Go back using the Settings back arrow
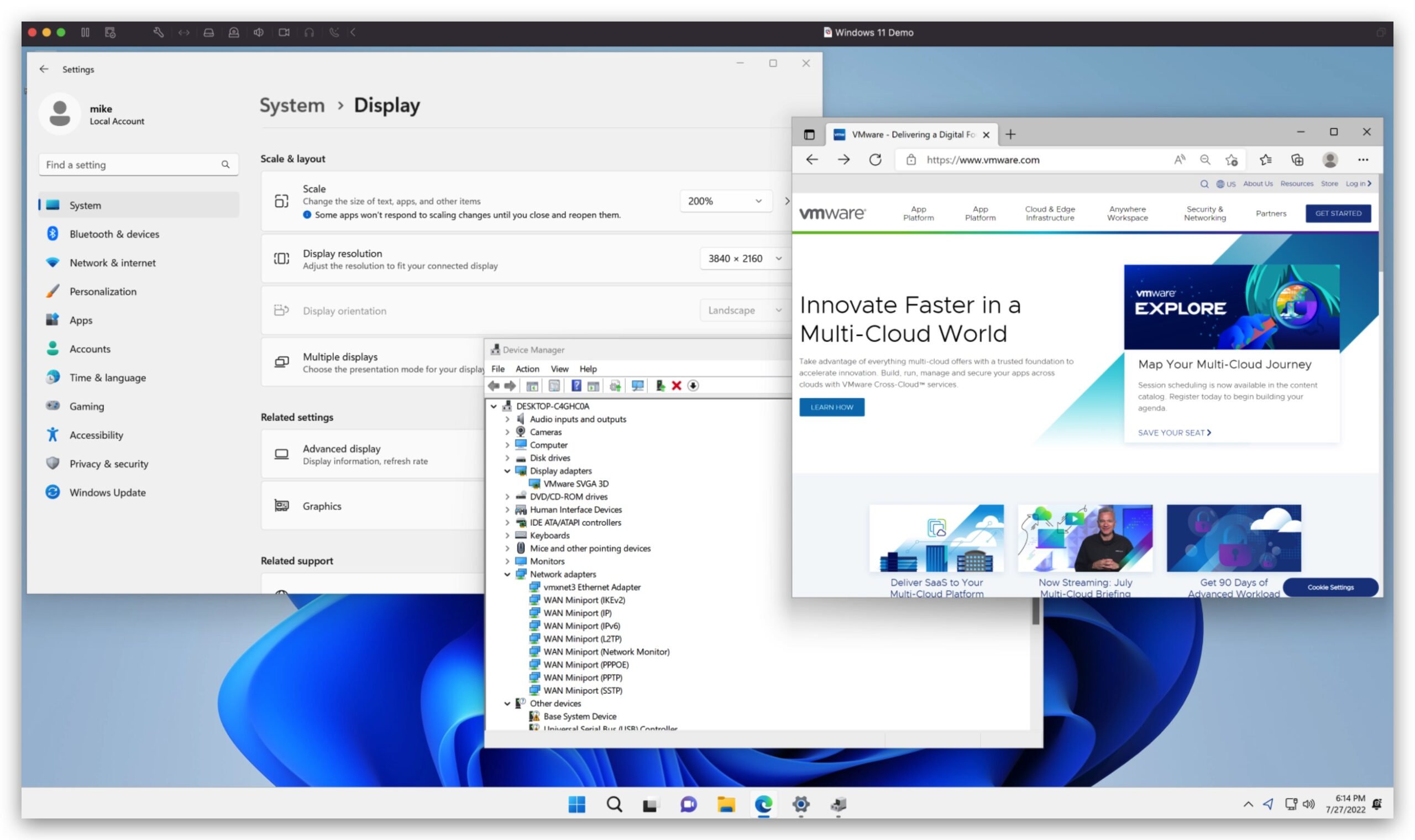This screenshot has width=1415, height=840. (x=44, y=69)
